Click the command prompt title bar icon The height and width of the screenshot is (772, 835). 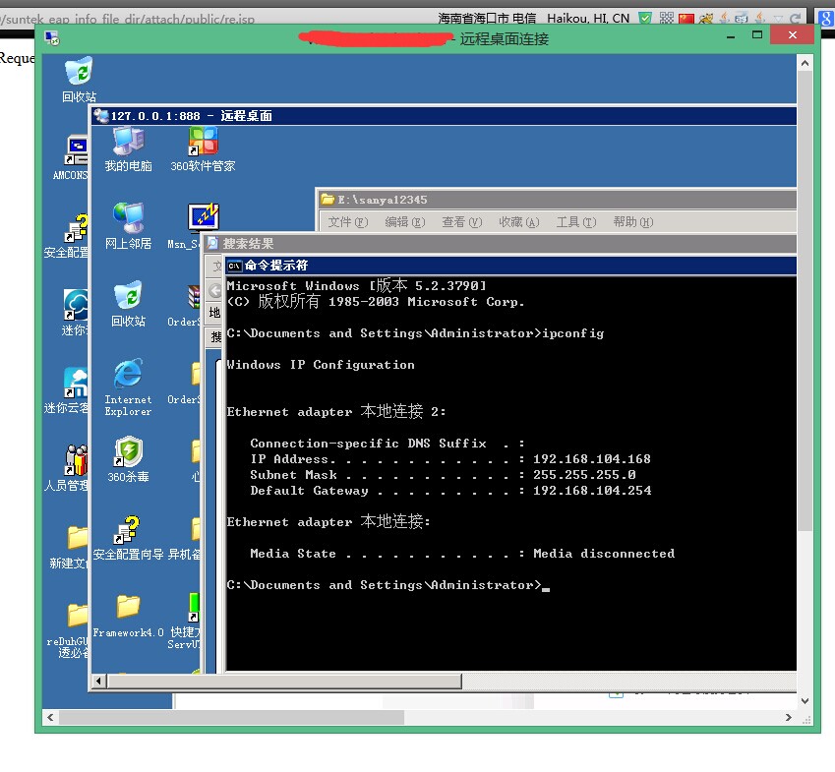(x=235, y=266)
